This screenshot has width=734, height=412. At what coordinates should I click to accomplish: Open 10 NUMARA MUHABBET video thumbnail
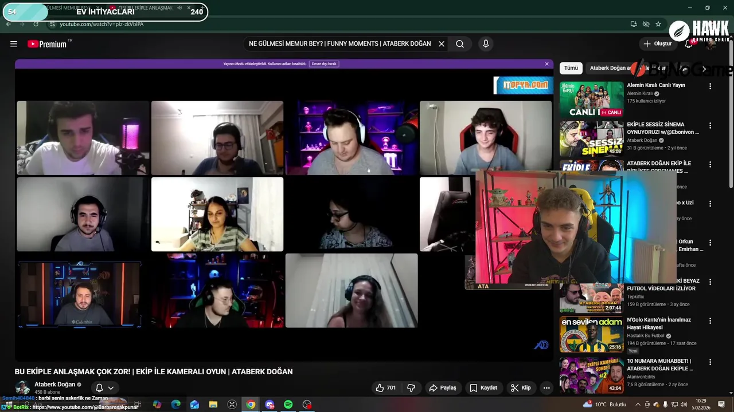coord(591,375)
